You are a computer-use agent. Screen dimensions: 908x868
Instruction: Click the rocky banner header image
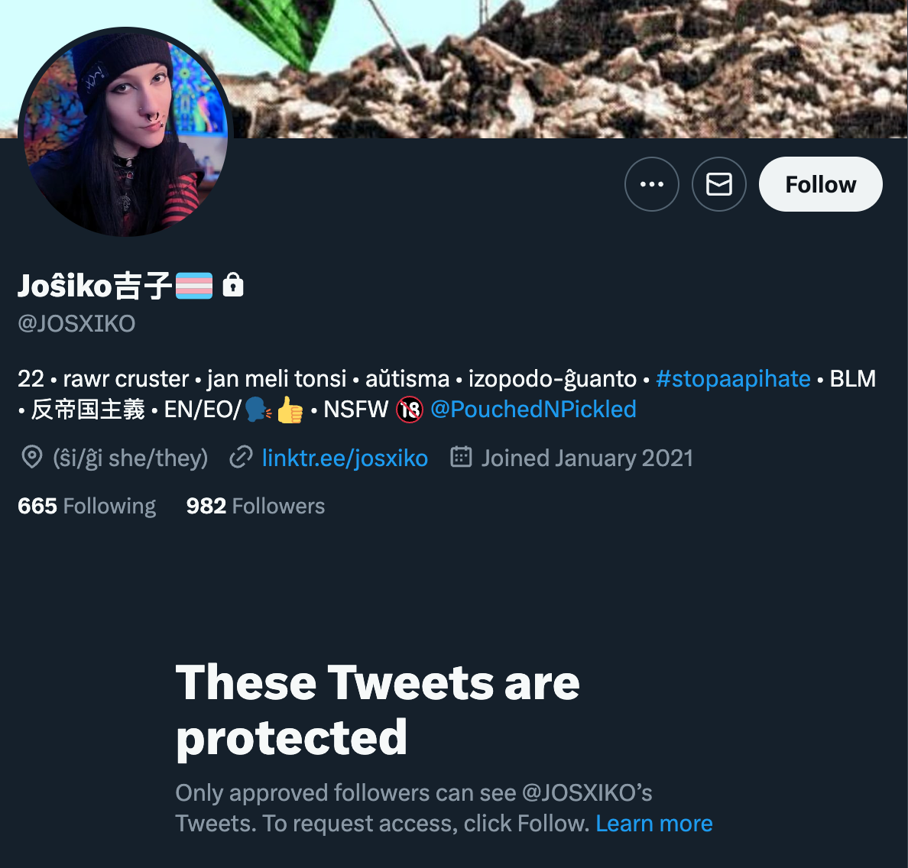pos(567,68)
